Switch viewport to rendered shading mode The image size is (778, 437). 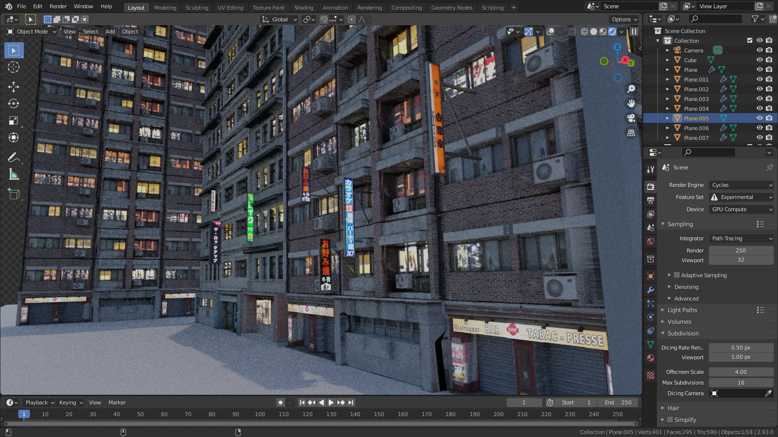pos(612,32)
